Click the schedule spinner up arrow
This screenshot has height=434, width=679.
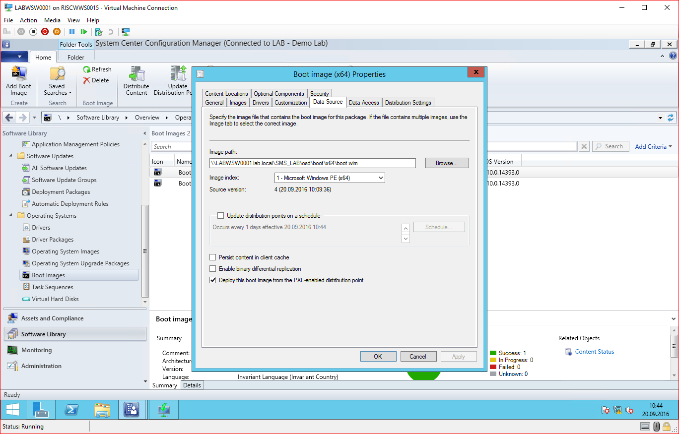pos(406,228)
